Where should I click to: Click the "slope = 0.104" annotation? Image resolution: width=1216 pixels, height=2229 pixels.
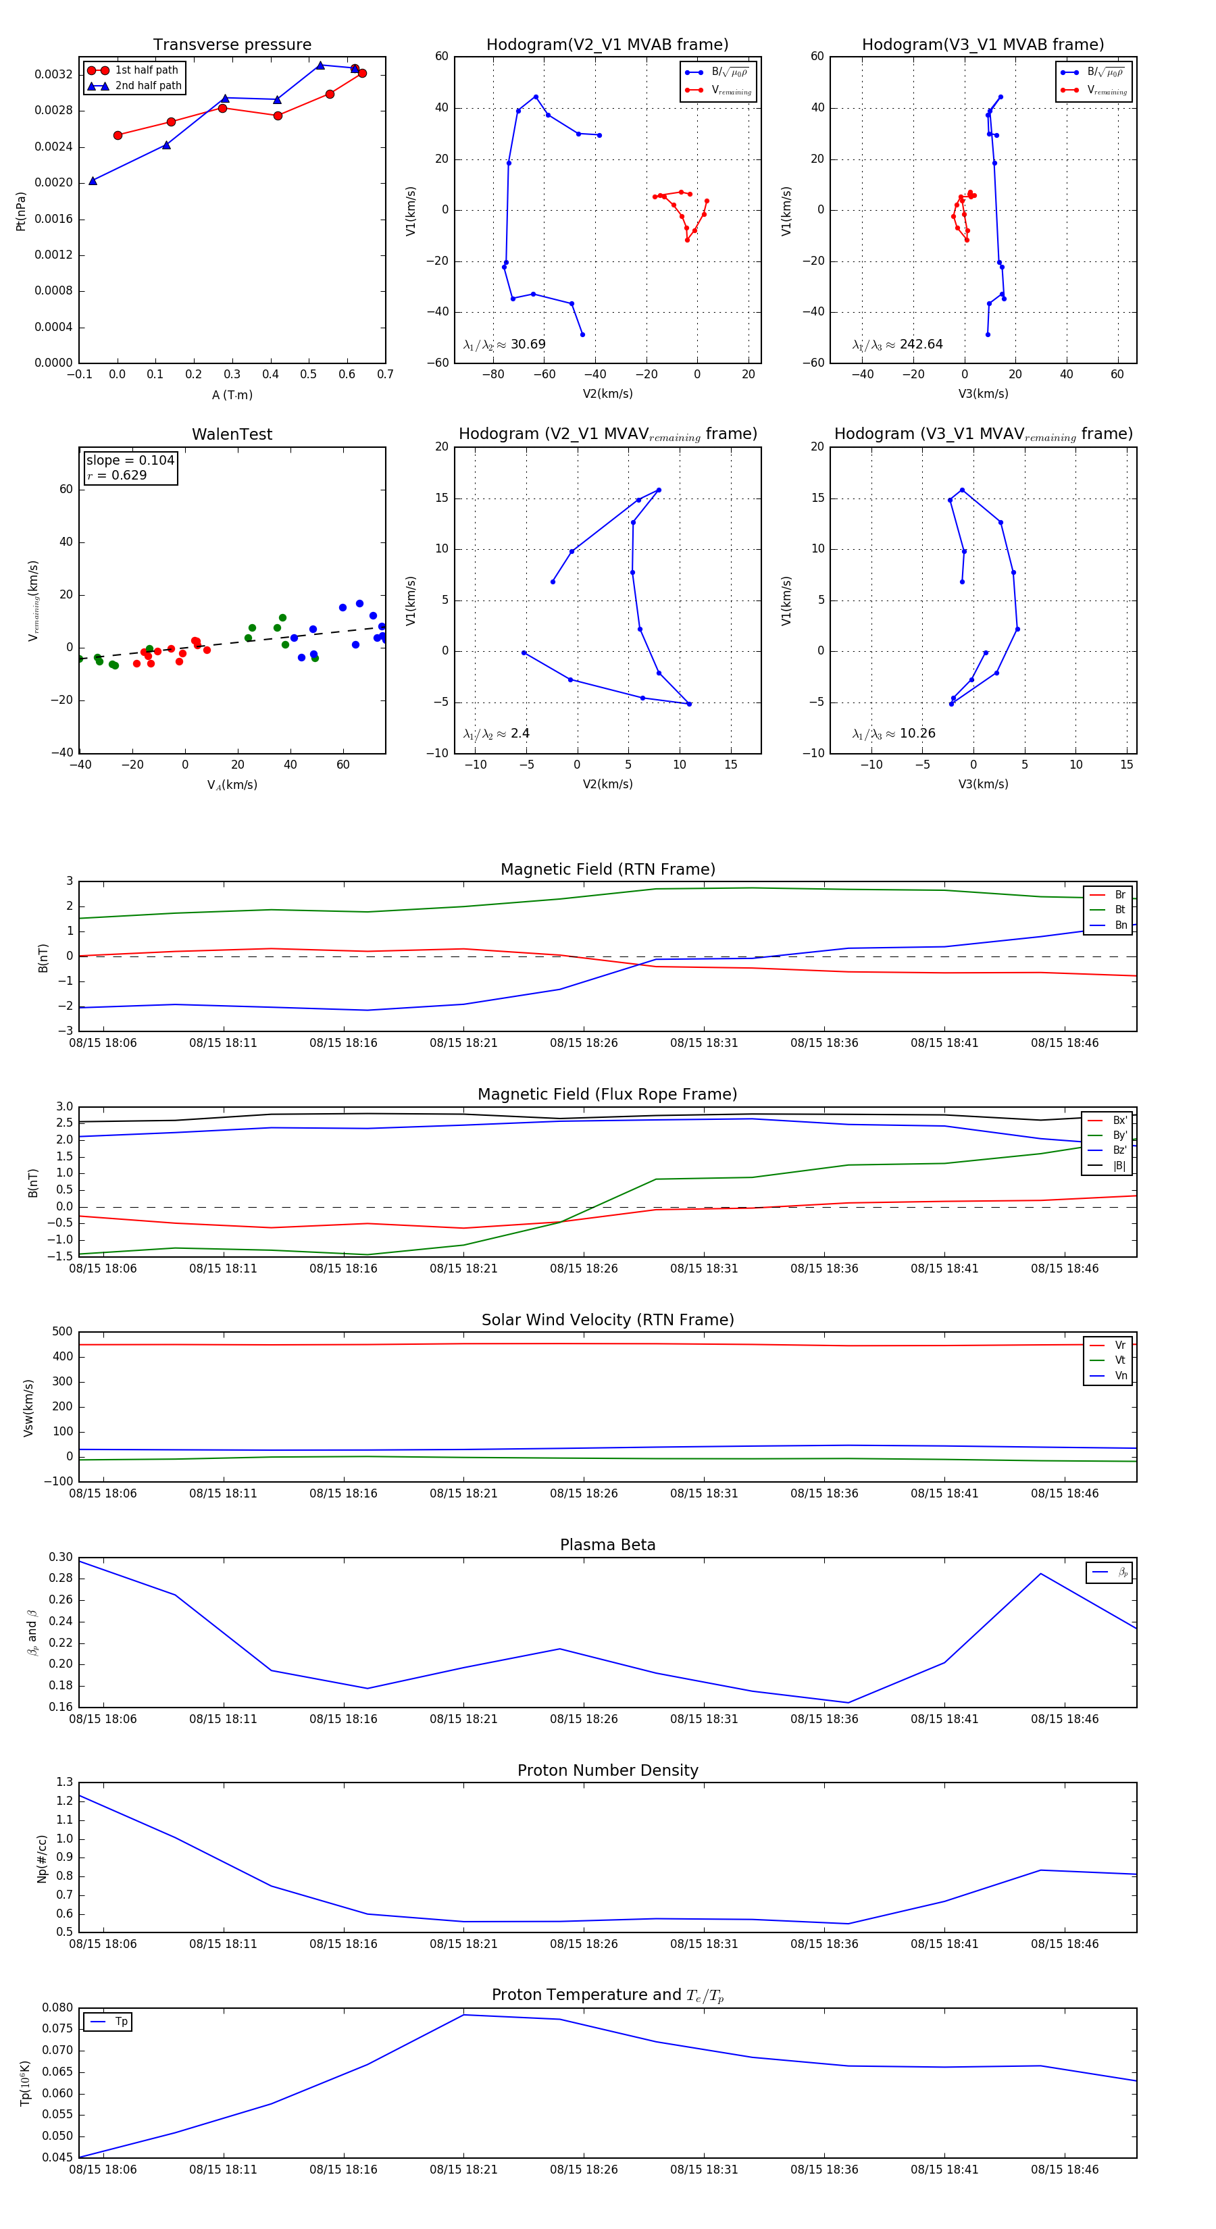pyautogui.click(x=130, y=461)
